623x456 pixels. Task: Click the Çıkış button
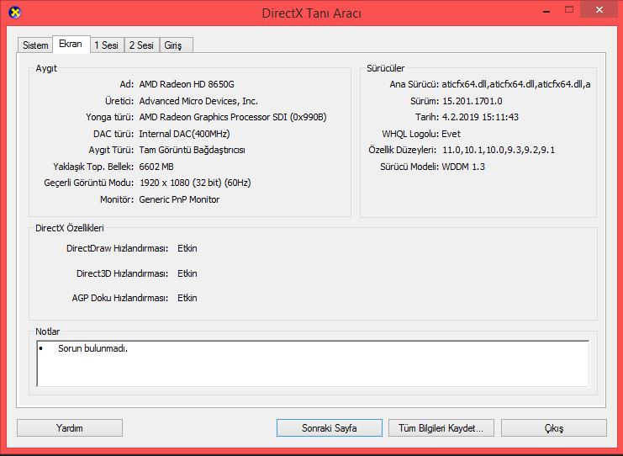click(554, 427)
